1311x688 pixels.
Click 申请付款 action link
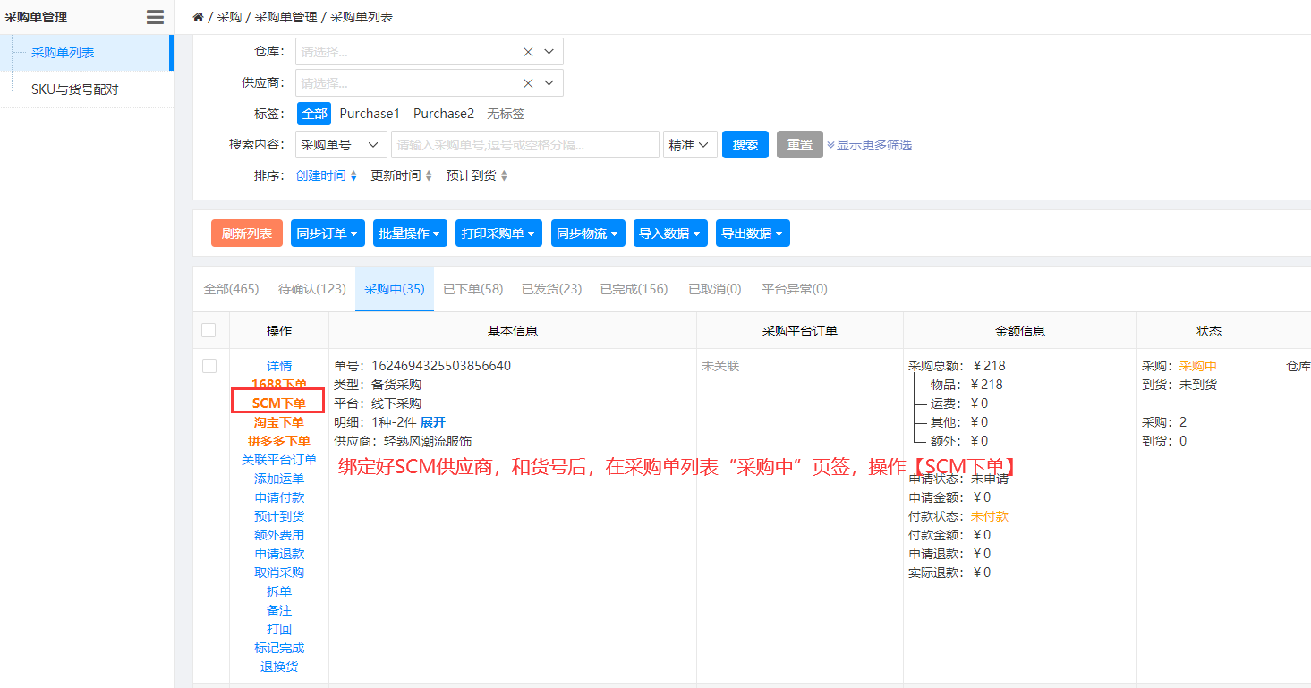[x=279, y=497]
